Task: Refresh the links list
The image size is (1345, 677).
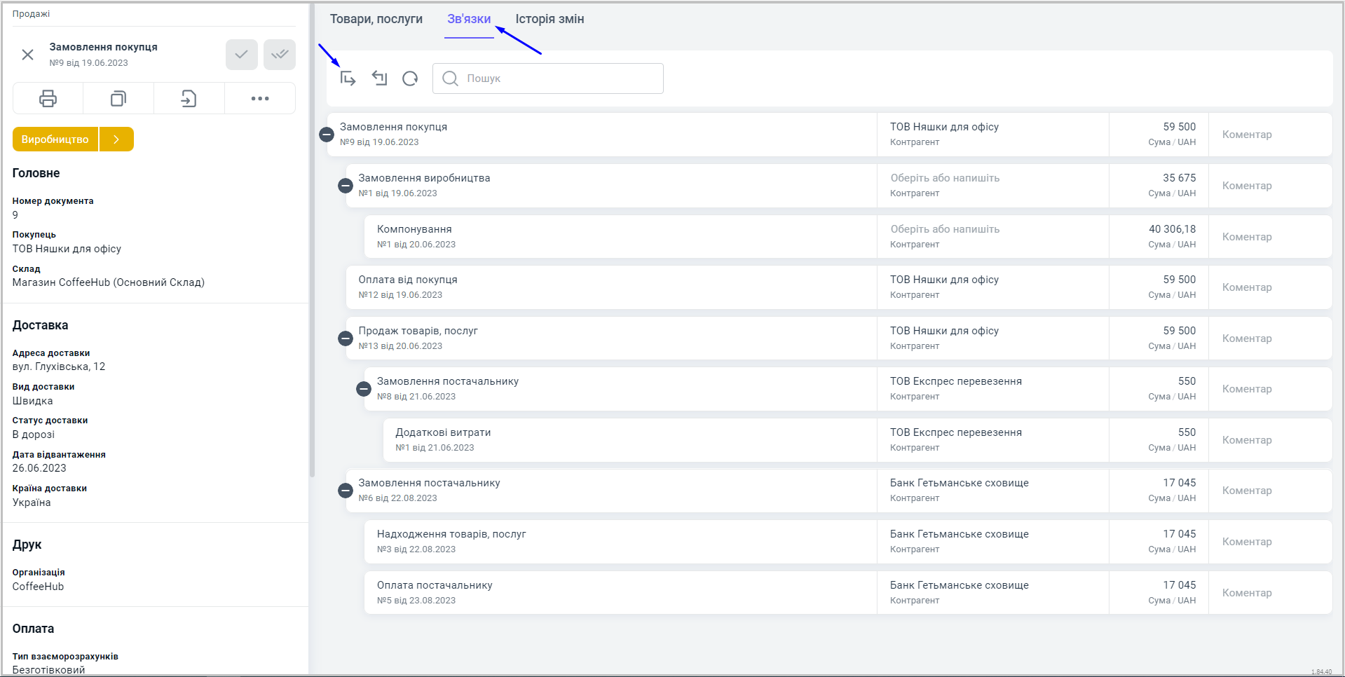Action: [410, 78]
